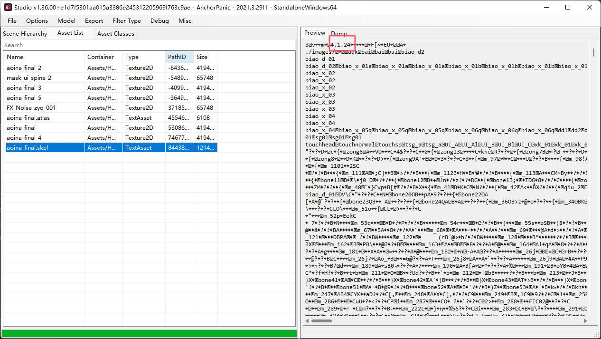Open the Options menu
Viewport: 601px width, 339px height.
37,21
